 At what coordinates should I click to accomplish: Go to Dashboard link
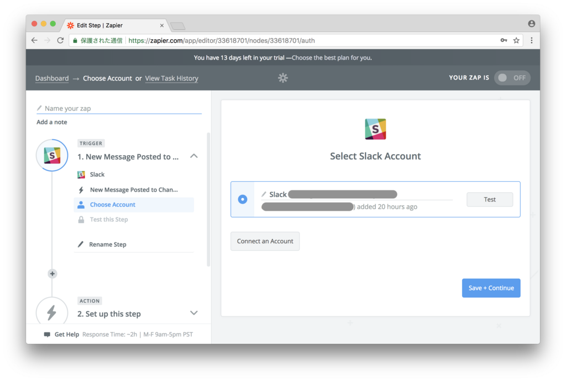(52, 78)
